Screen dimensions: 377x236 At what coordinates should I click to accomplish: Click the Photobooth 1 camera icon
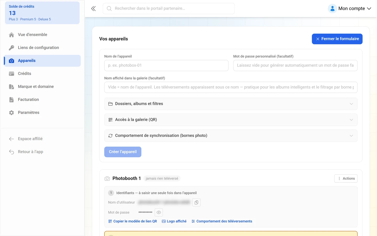[x=107, y=179]
